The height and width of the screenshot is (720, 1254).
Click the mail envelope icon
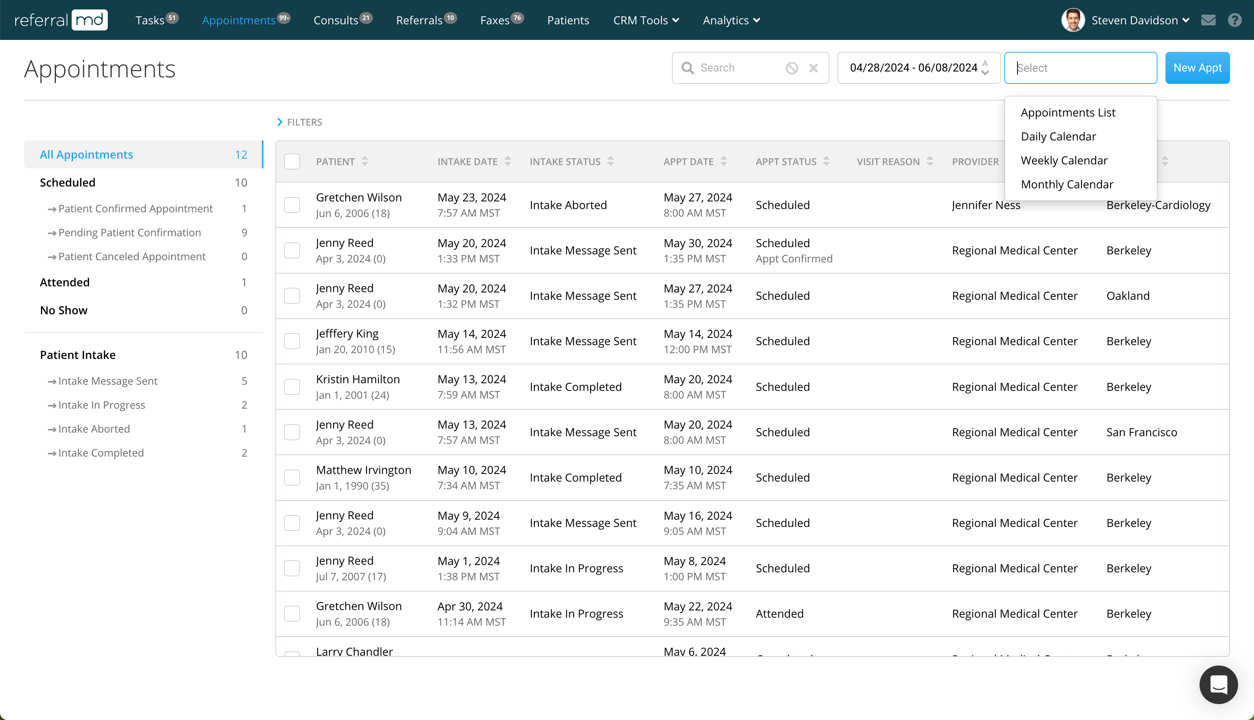1208,20
